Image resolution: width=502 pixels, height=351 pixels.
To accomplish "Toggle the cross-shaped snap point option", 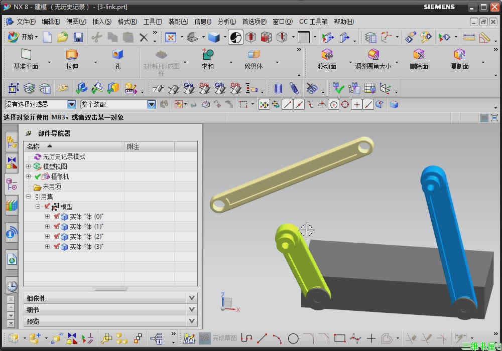I will pos(356,104).
